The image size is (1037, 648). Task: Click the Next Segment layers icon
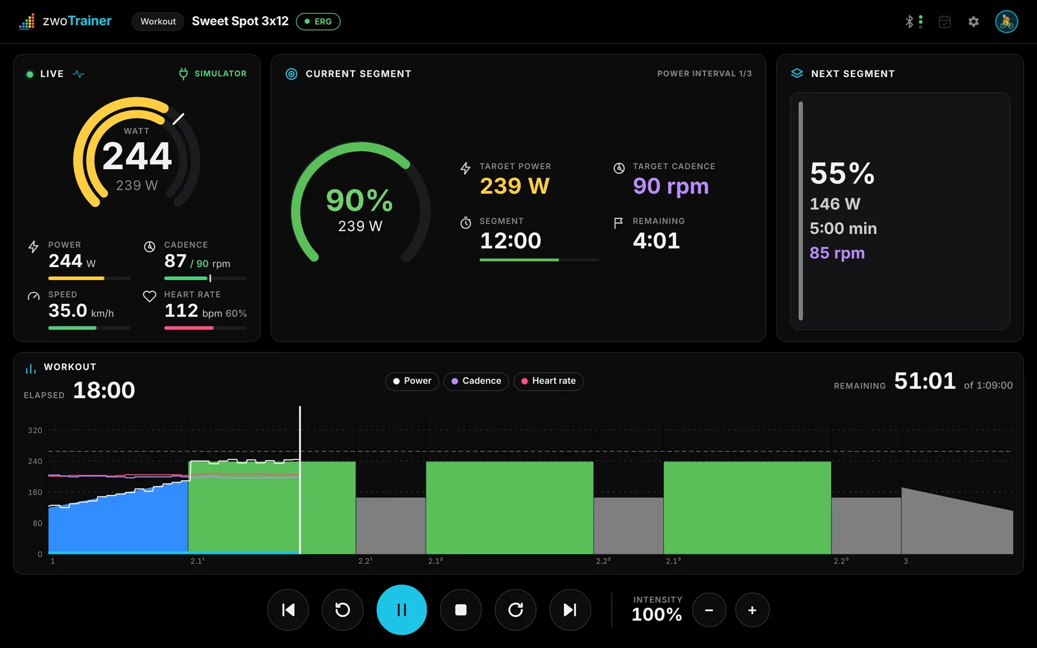point(797,74)
